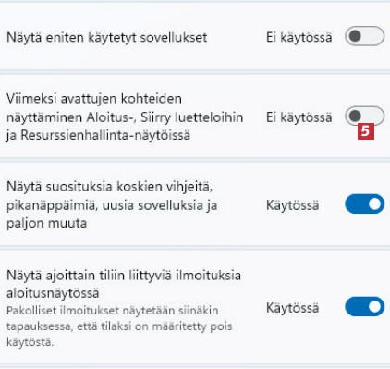
Task: Select the Näytä eniten käytetyt sovellukset label
Action: click(106, 38)
